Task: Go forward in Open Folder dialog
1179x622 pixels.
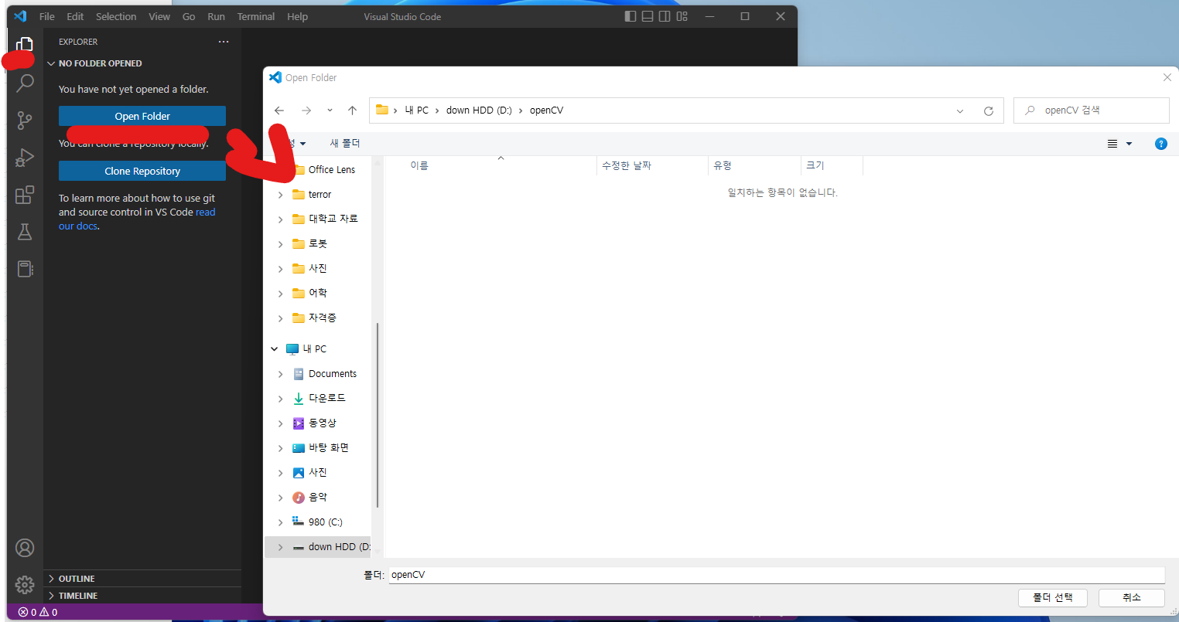Action: [x=306, y=110]
